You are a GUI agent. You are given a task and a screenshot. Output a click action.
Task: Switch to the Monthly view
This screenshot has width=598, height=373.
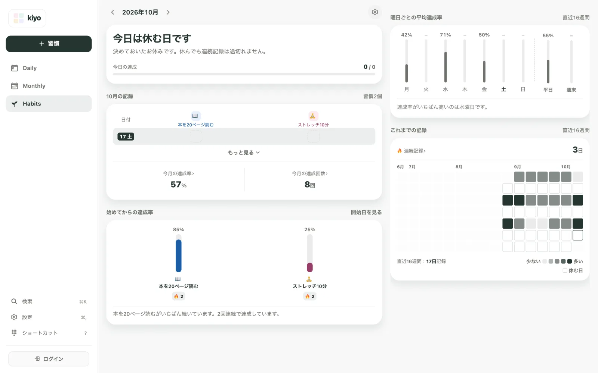coord(49,86)
